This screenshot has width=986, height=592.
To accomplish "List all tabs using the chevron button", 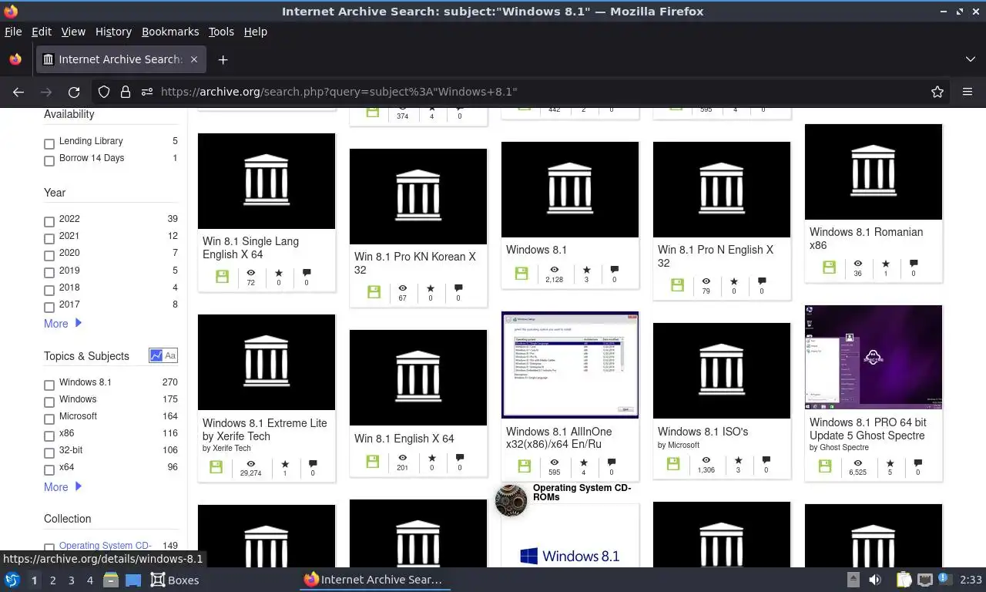I will pos(971,59).
